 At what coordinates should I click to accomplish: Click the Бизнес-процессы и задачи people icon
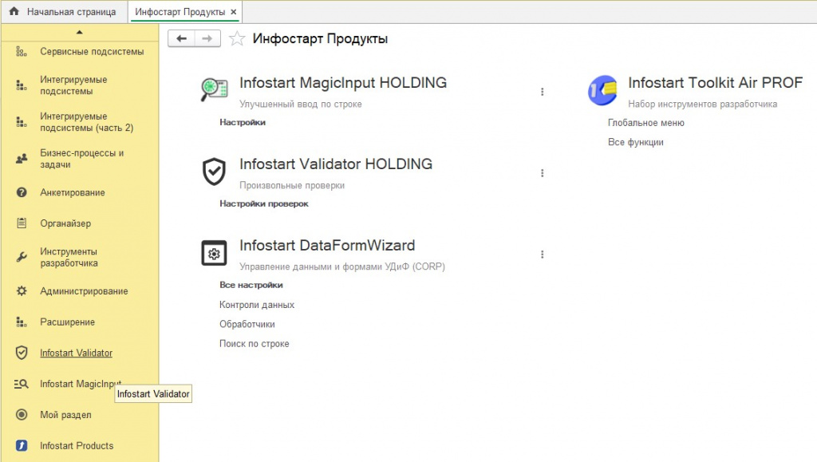pos(22,159)
